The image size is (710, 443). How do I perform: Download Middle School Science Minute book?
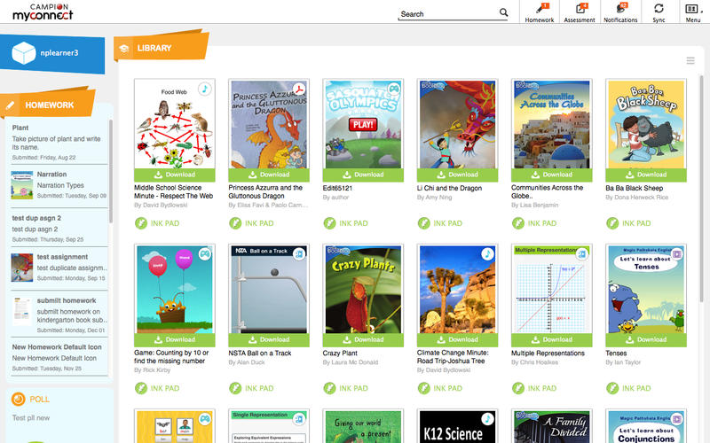click(175, 175)
